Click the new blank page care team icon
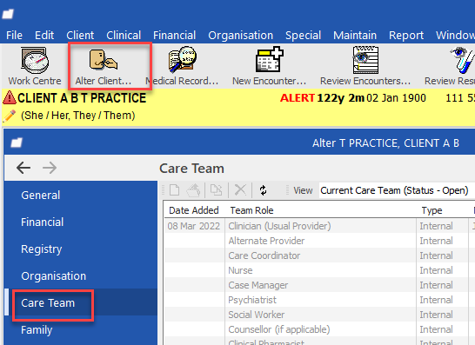 tap(174, 190)
